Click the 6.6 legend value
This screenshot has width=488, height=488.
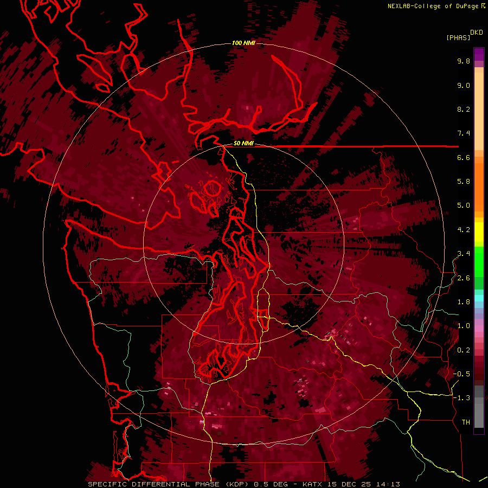tap(464, 157)
